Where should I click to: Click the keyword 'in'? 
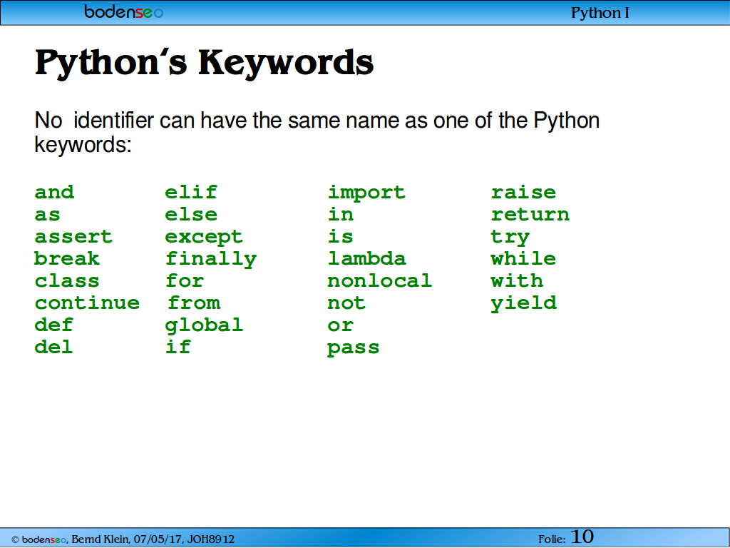[341, 214]
